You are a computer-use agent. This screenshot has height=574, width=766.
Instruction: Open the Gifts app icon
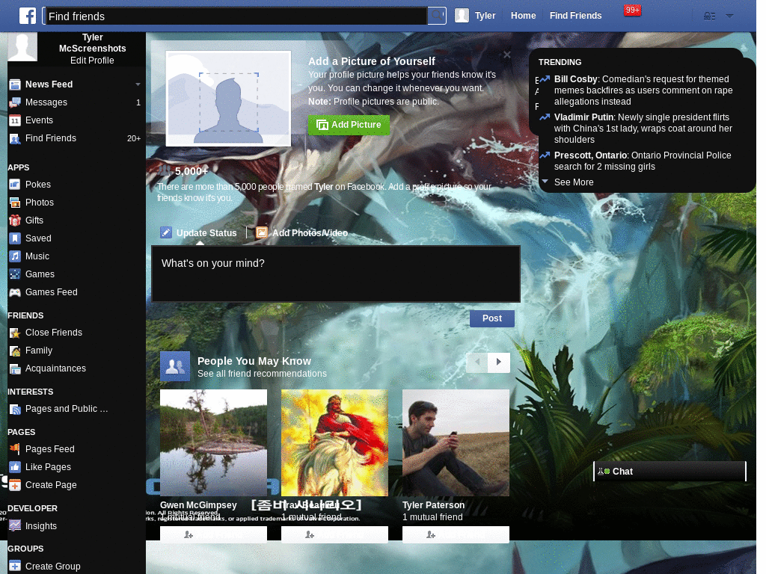click(15, 220)
